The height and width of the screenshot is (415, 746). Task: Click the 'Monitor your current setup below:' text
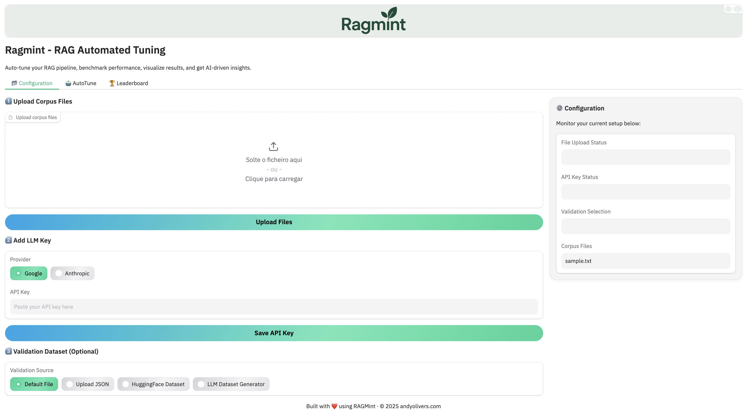point(598,124)
